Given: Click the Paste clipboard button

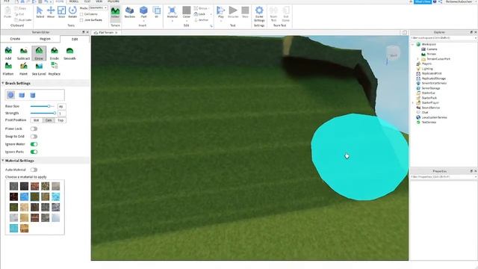Looking at the screenshot, I should 7,13.
